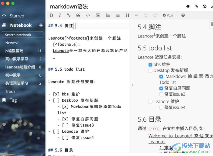Add a new notebook with plus icon

point(41,25)
